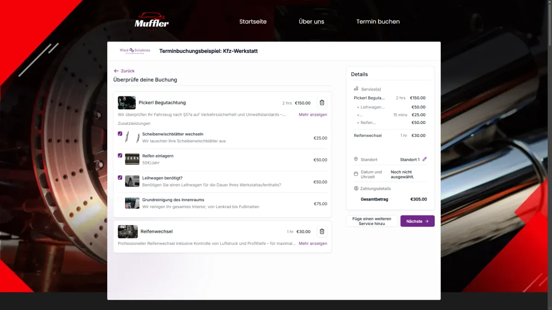Open the Über uns page

tap(311, 22)
